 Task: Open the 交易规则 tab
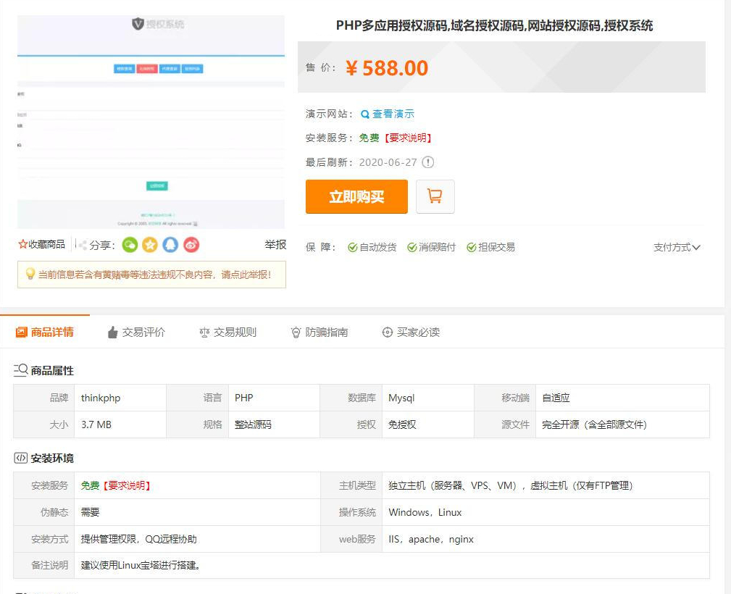pos(228,332)
